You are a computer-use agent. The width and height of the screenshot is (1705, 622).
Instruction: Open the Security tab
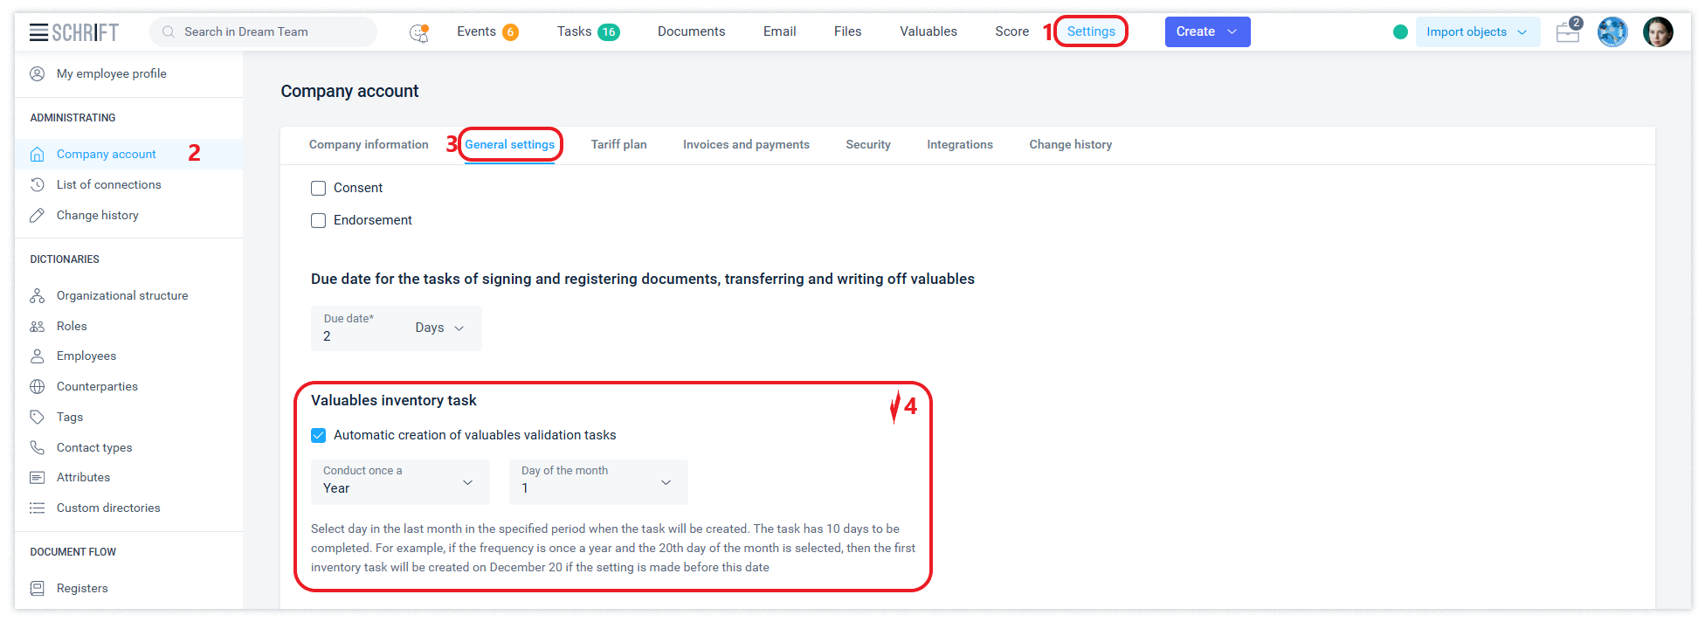coord(867,145)
